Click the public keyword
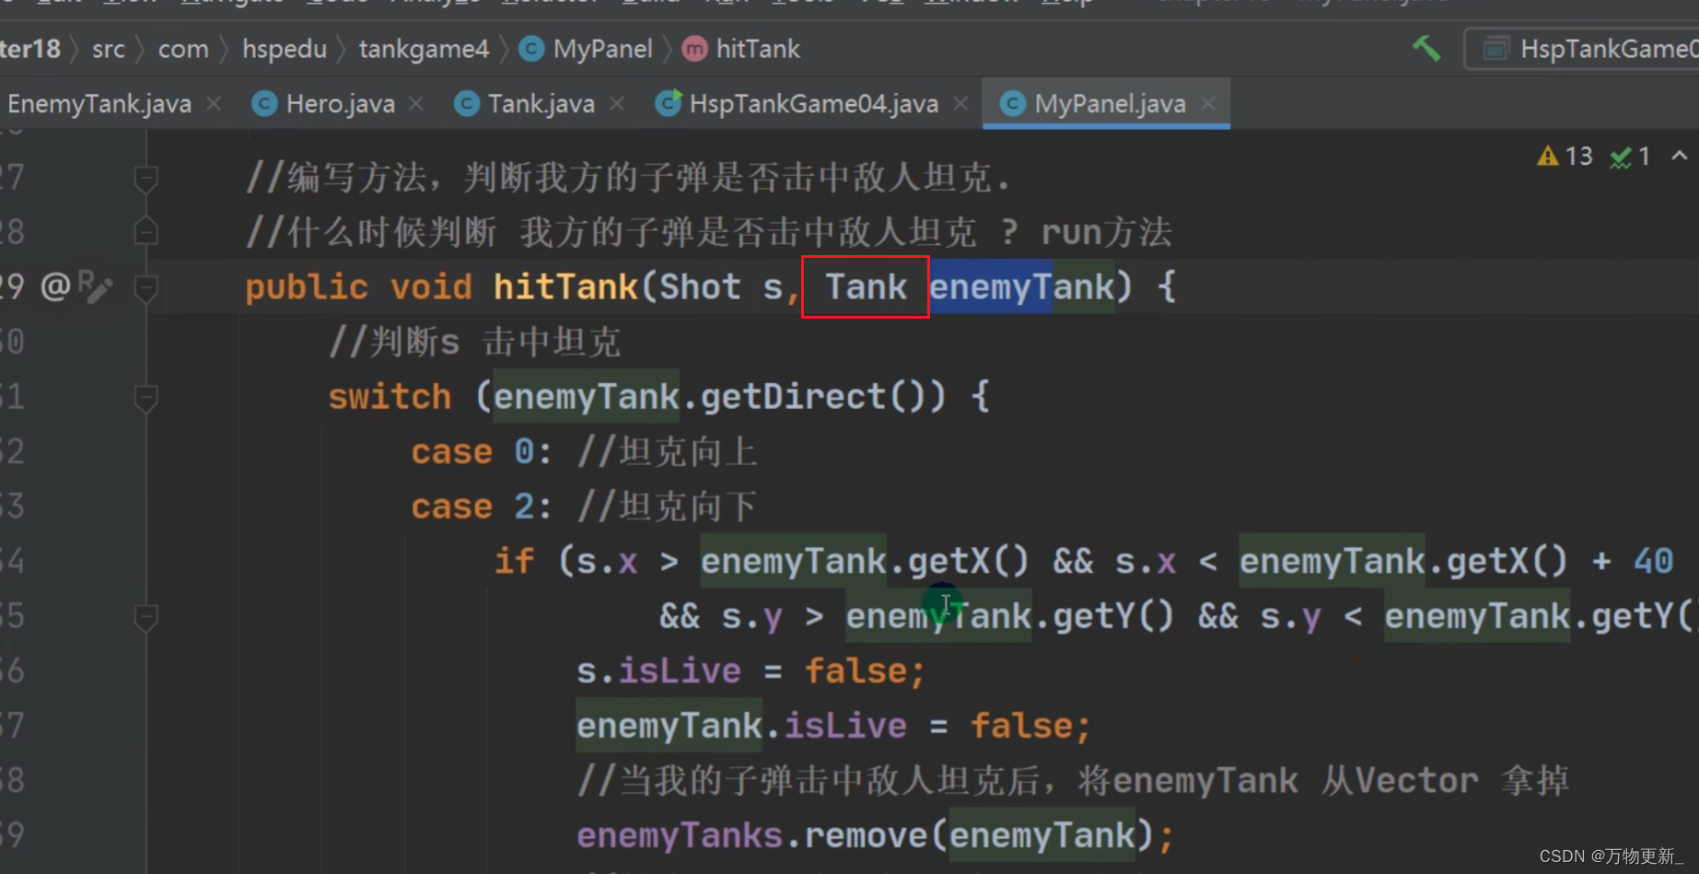 [307, 287]
